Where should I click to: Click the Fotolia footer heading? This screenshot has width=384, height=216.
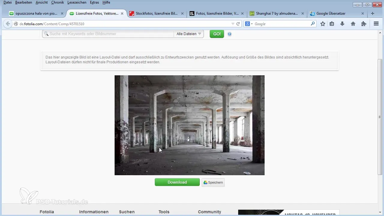pos(46,212)
